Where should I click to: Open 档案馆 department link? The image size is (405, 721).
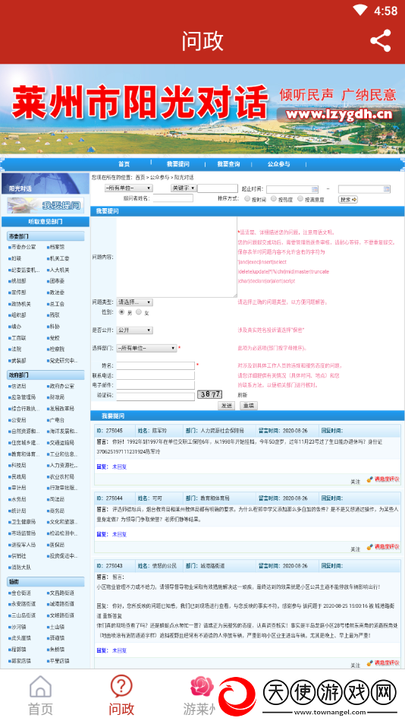58,247
